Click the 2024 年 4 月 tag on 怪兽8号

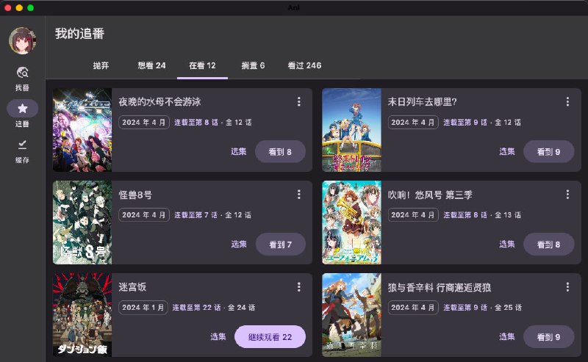point(144,214)
